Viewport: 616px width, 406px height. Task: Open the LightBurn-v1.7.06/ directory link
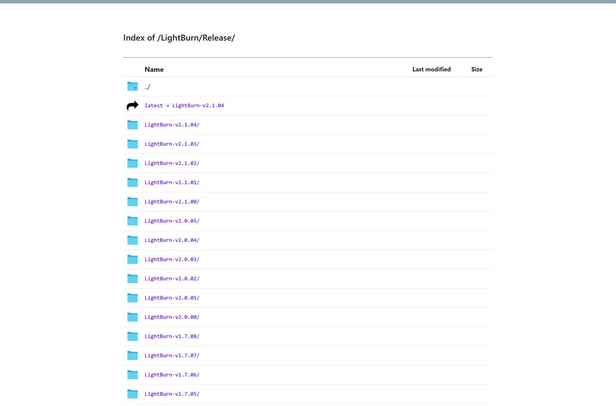click(x=172, y=375)
